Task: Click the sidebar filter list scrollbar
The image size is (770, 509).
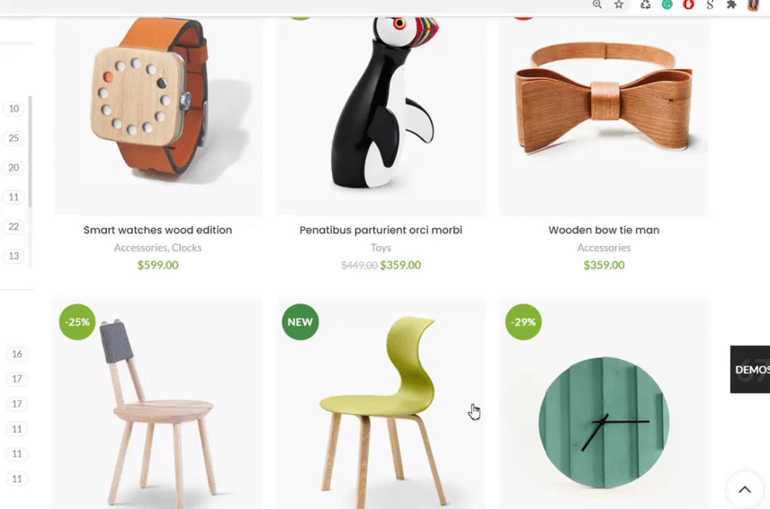Action: coord(30,151)
